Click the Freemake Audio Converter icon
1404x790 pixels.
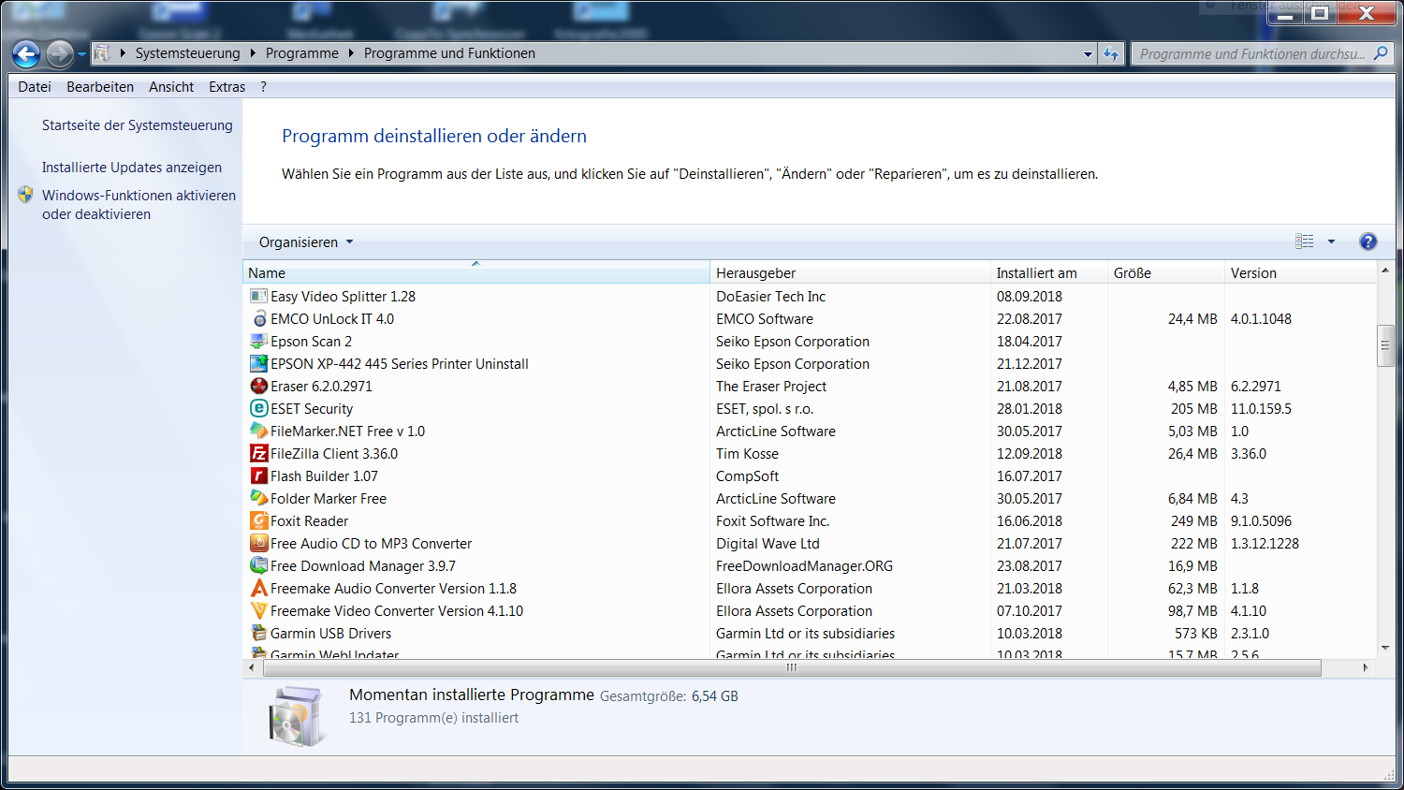pos(259,588)
